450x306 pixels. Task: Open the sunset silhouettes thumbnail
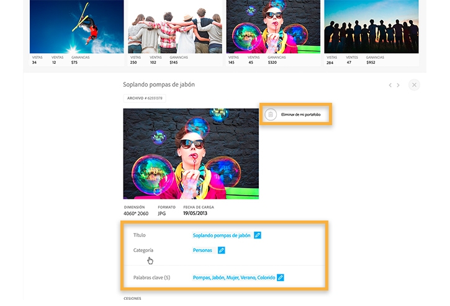(x=371, y=27)
